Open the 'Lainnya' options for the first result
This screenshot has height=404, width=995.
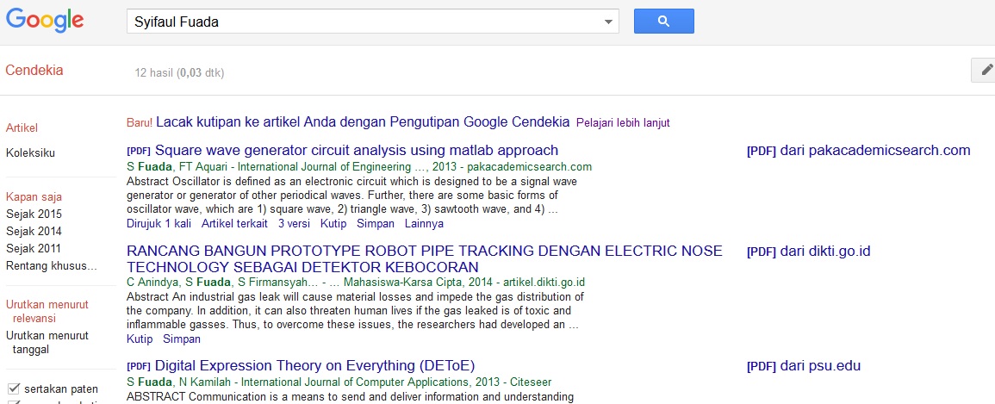(425, 223)
